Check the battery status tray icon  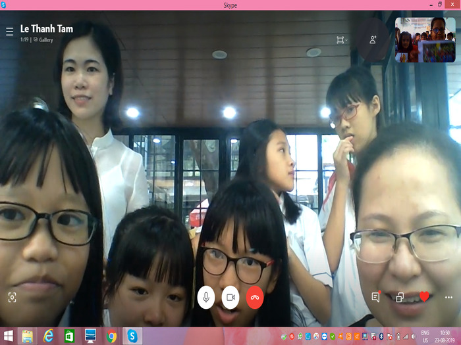coord(398,336)
